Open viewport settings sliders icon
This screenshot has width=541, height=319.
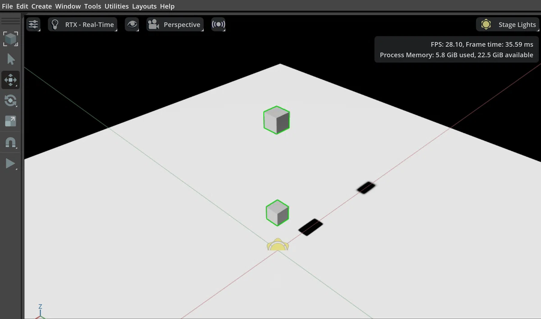33,24
